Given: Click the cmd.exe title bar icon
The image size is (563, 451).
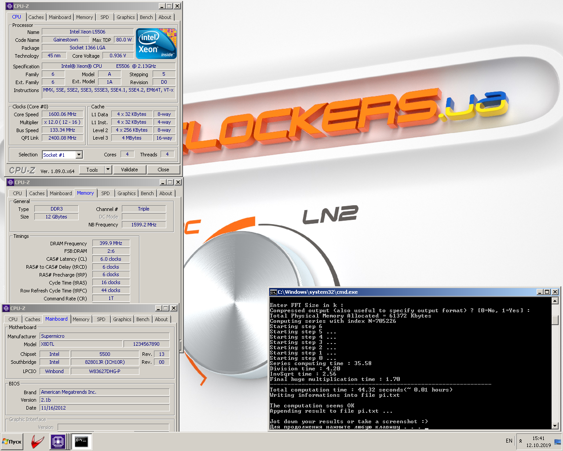Looking at the screenshot, I should pyautogui.click(x=273, y=292).
